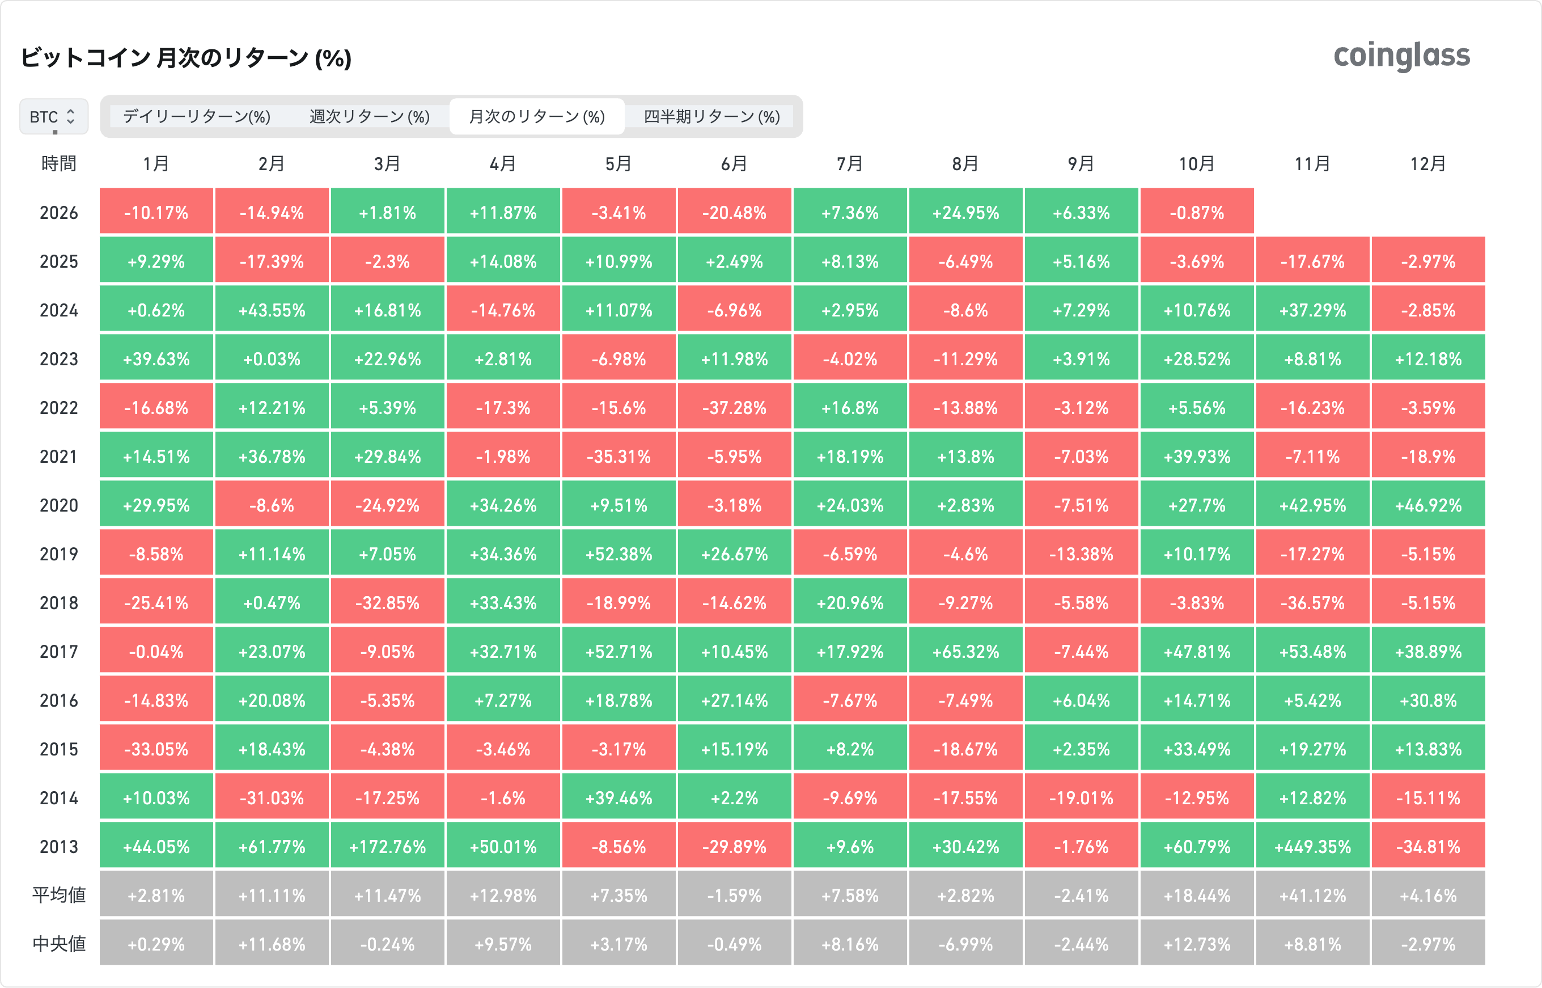Click the median value +12.73% for October
The height and width of the screenshot is (988, 1542).
point(1197,943)
